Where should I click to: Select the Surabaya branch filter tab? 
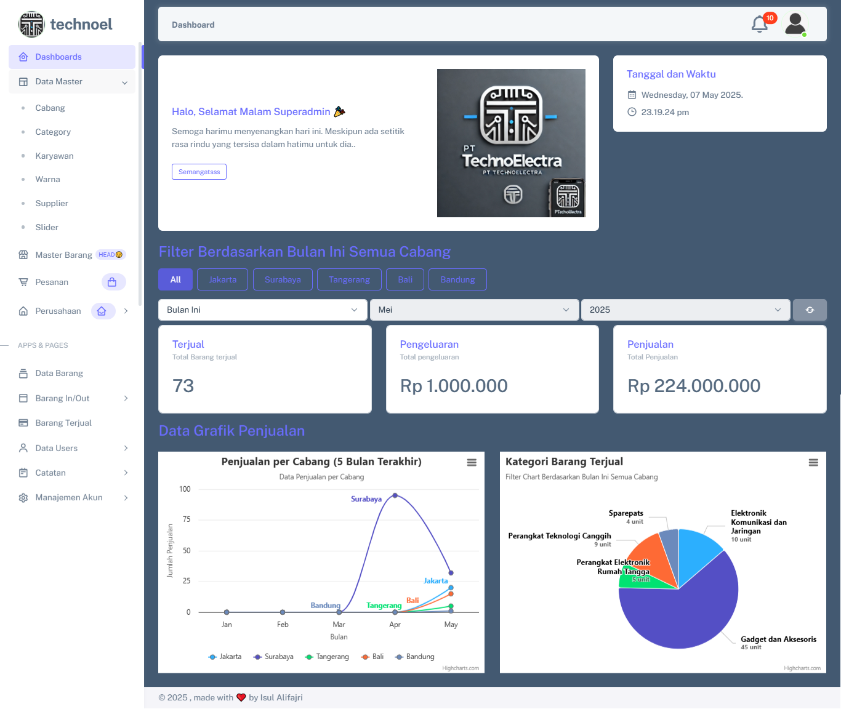coord(283,279)
